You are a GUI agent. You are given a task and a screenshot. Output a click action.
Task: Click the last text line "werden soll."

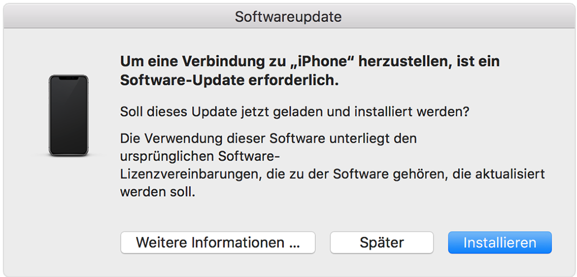158,192
